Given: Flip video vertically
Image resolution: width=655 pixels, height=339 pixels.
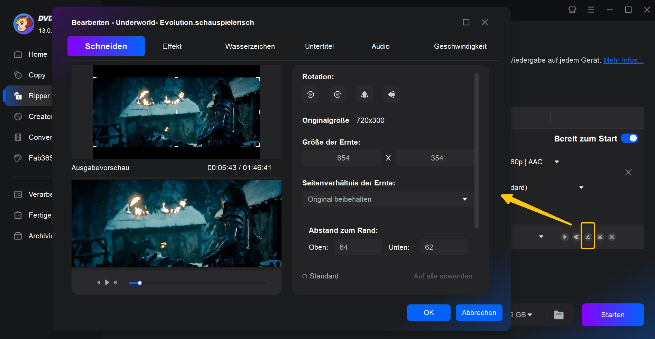Looking at the screenshot, I should [x=391, y=94].
